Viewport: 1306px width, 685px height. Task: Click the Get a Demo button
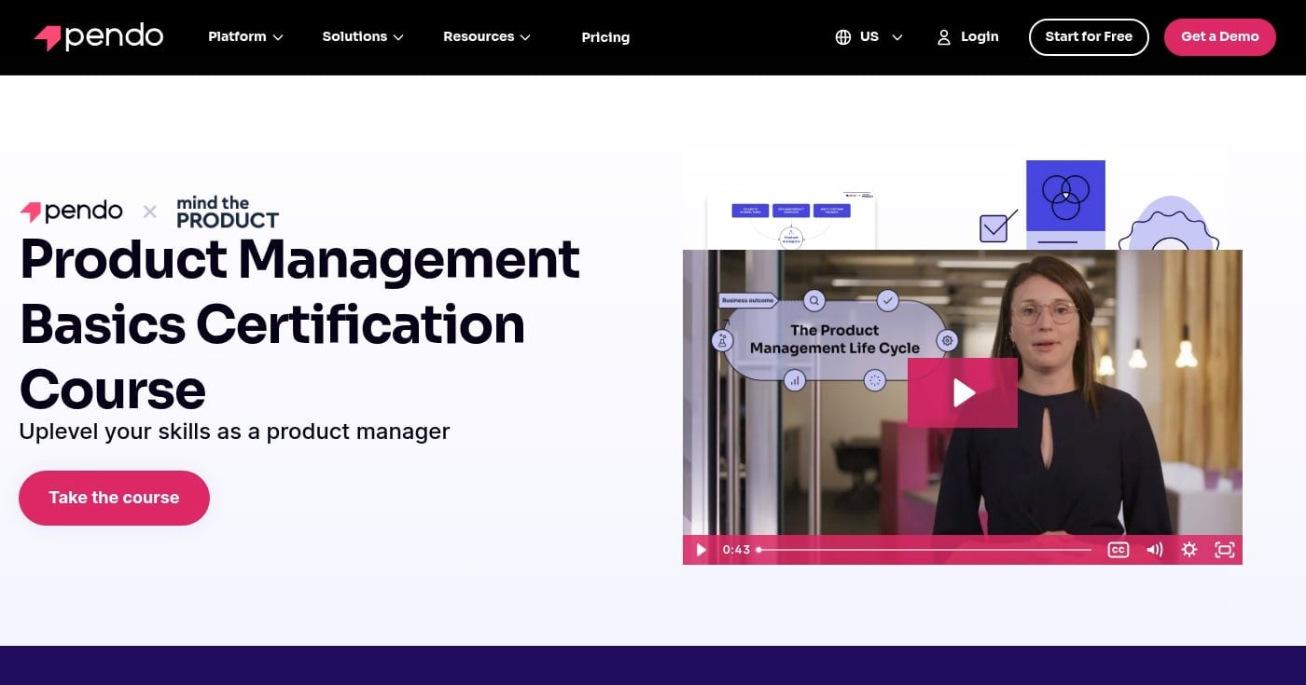pos(1220,37)
